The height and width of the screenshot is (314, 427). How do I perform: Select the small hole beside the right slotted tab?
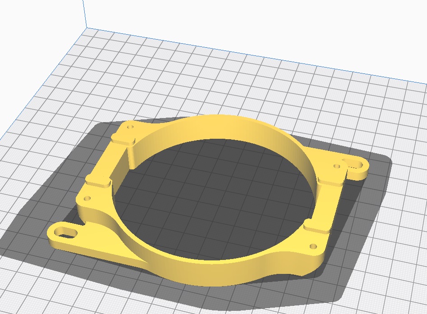click(x=336, y=166)
